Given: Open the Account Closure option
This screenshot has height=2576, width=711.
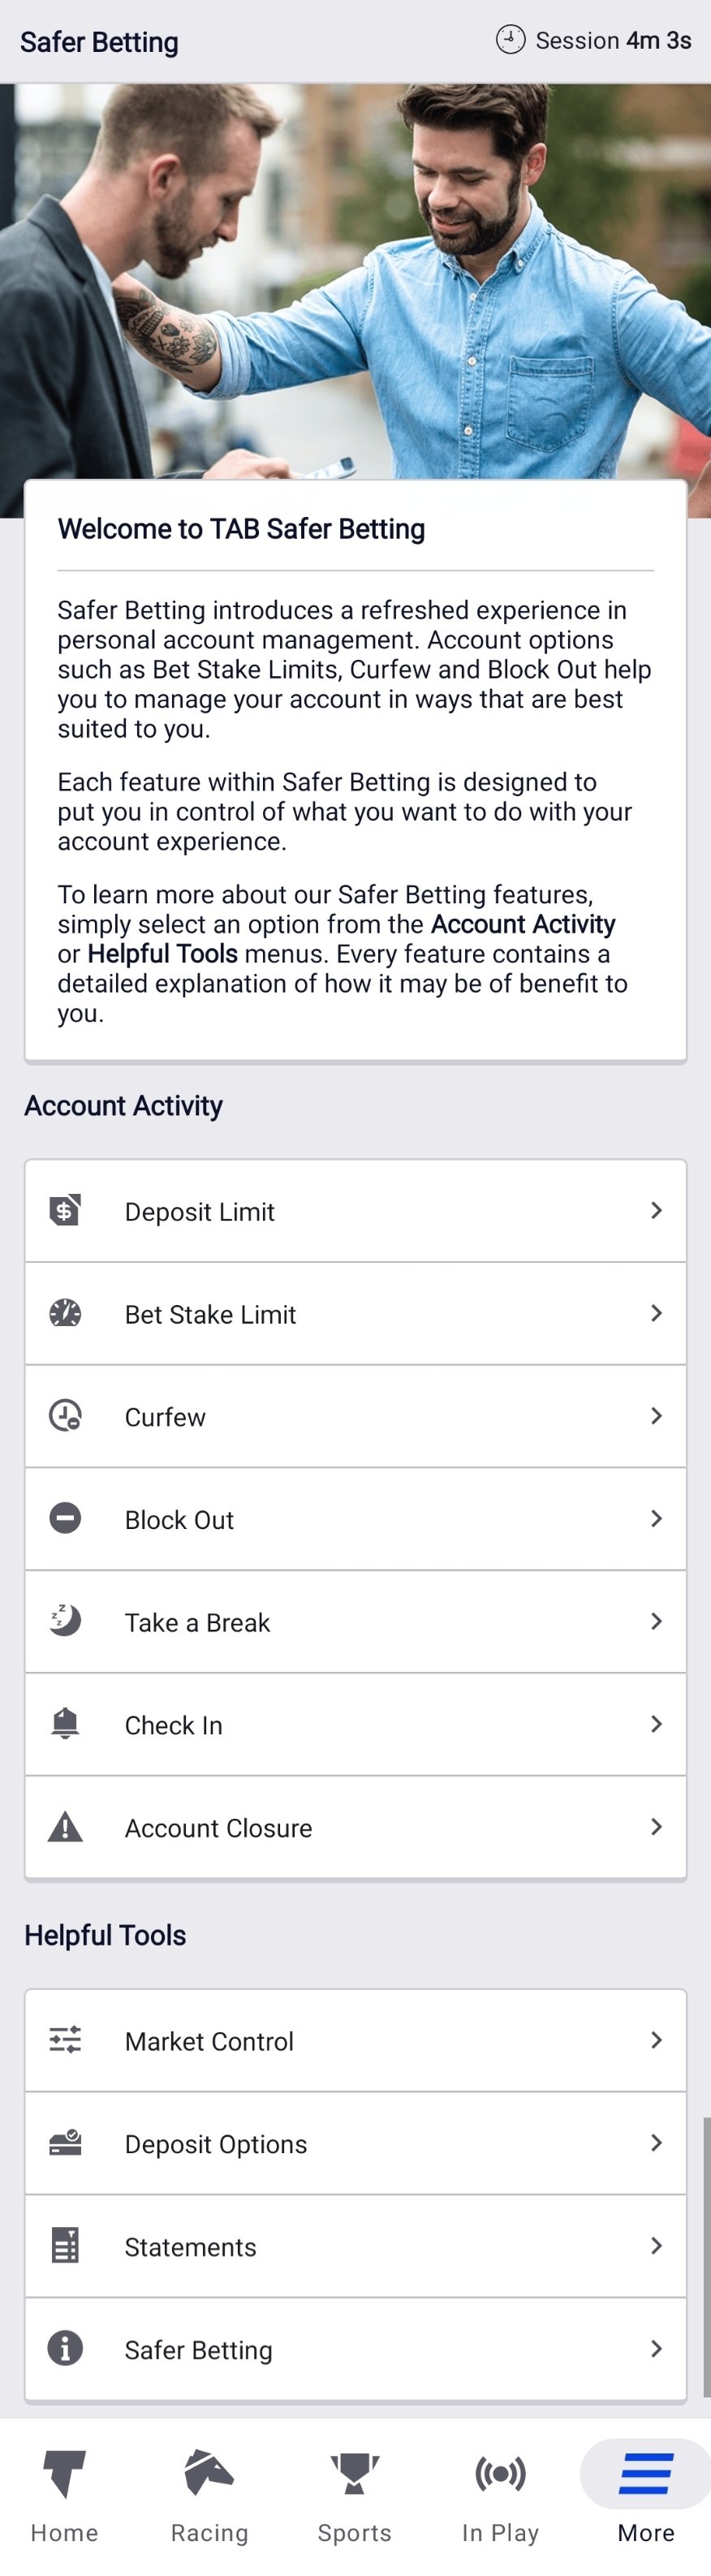Looking at the screenshot, I should point(218,1828).
